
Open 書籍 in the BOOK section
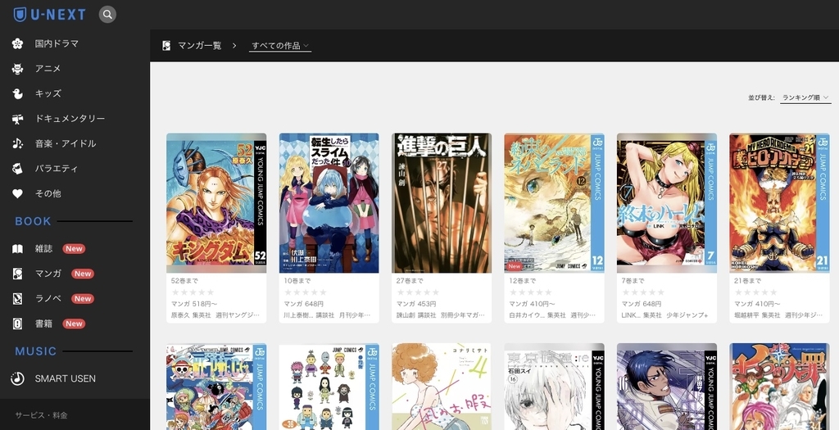(44, 324)
